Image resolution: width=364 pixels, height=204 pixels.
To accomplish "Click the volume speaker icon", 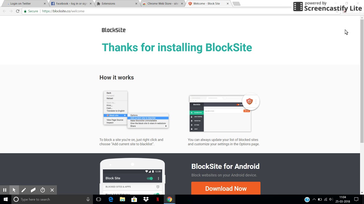I will click(x=331, y=199).
